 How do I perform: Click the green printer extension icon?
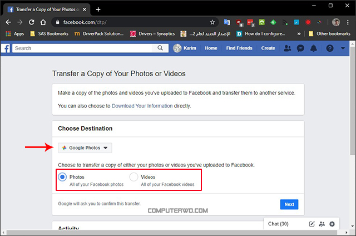[x=262, y=22]
